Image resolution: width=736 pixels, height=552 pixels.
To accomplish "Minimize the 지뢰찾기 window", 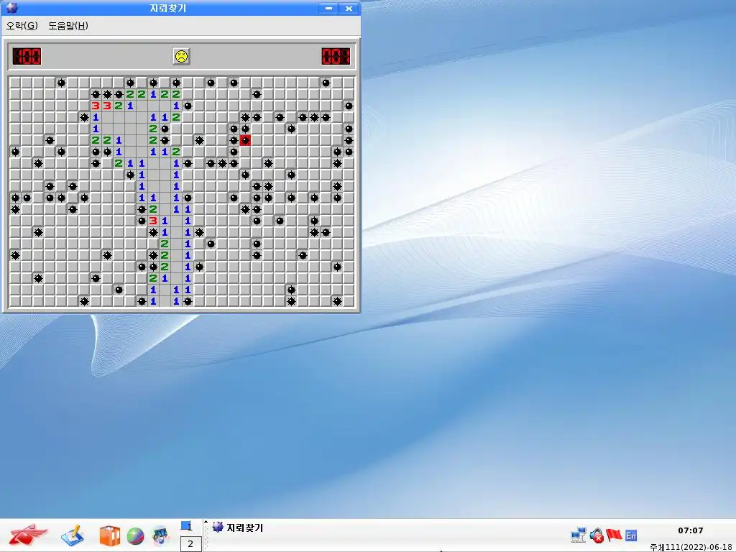I will click(x=328, y=8).
